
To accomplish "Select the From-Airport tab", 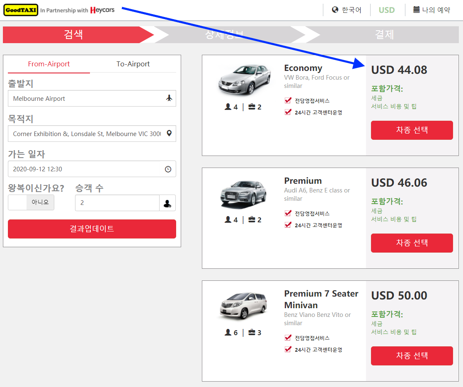I will click(49, 64).
